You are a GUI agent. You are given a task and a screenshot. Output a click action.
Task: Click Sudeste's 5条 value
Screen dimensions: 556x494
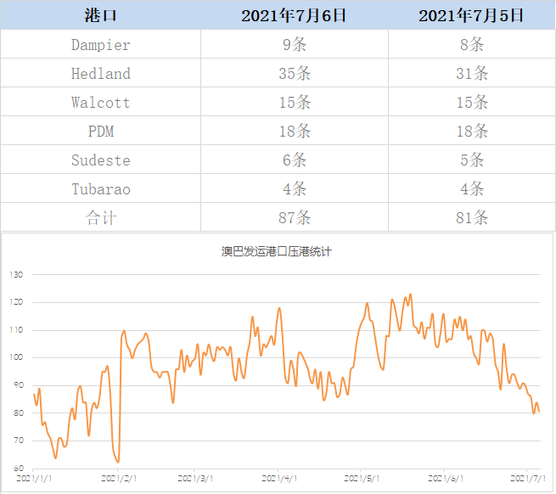tap(472, 160)
